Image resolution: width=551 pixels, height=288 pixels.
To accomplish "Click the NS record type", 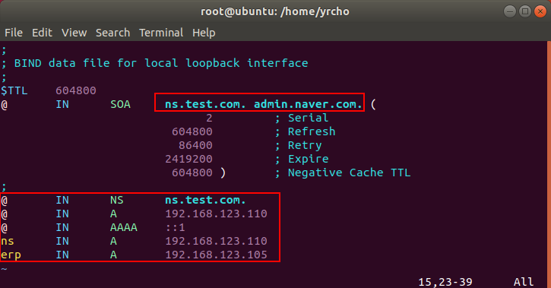I will (x=117, y=200).
